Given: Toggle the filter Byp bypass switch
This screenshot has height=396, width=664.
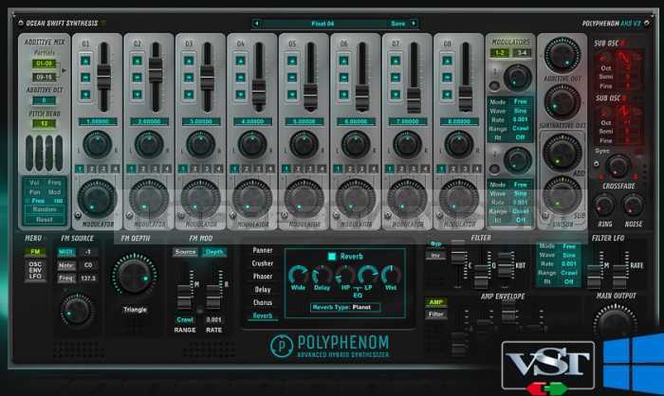Looking at the screenshot, I should 435,243.
